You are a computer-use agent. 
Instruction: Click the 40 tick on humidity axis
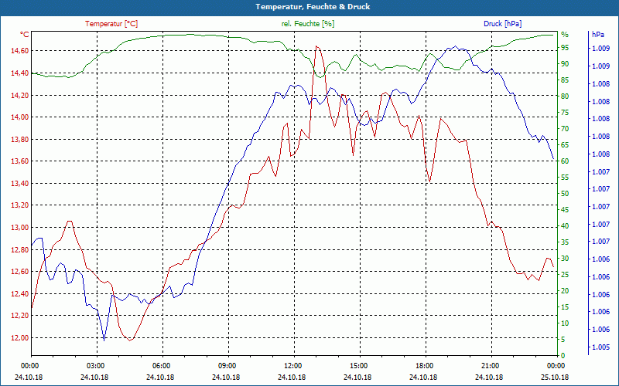(565, 226)
